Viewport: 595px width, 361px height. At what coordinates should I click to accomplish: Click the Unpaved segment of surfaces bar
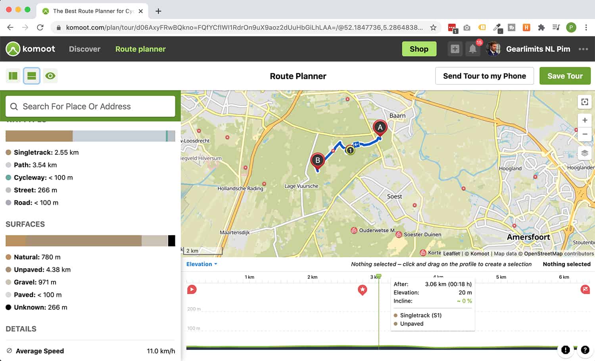(x=83, y=241)
